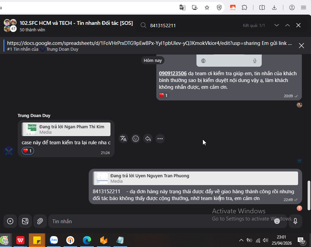Reply to the message with reply arrow
Image resolution: width=311 pixels, height=247 pixels.
click(148, 138)
